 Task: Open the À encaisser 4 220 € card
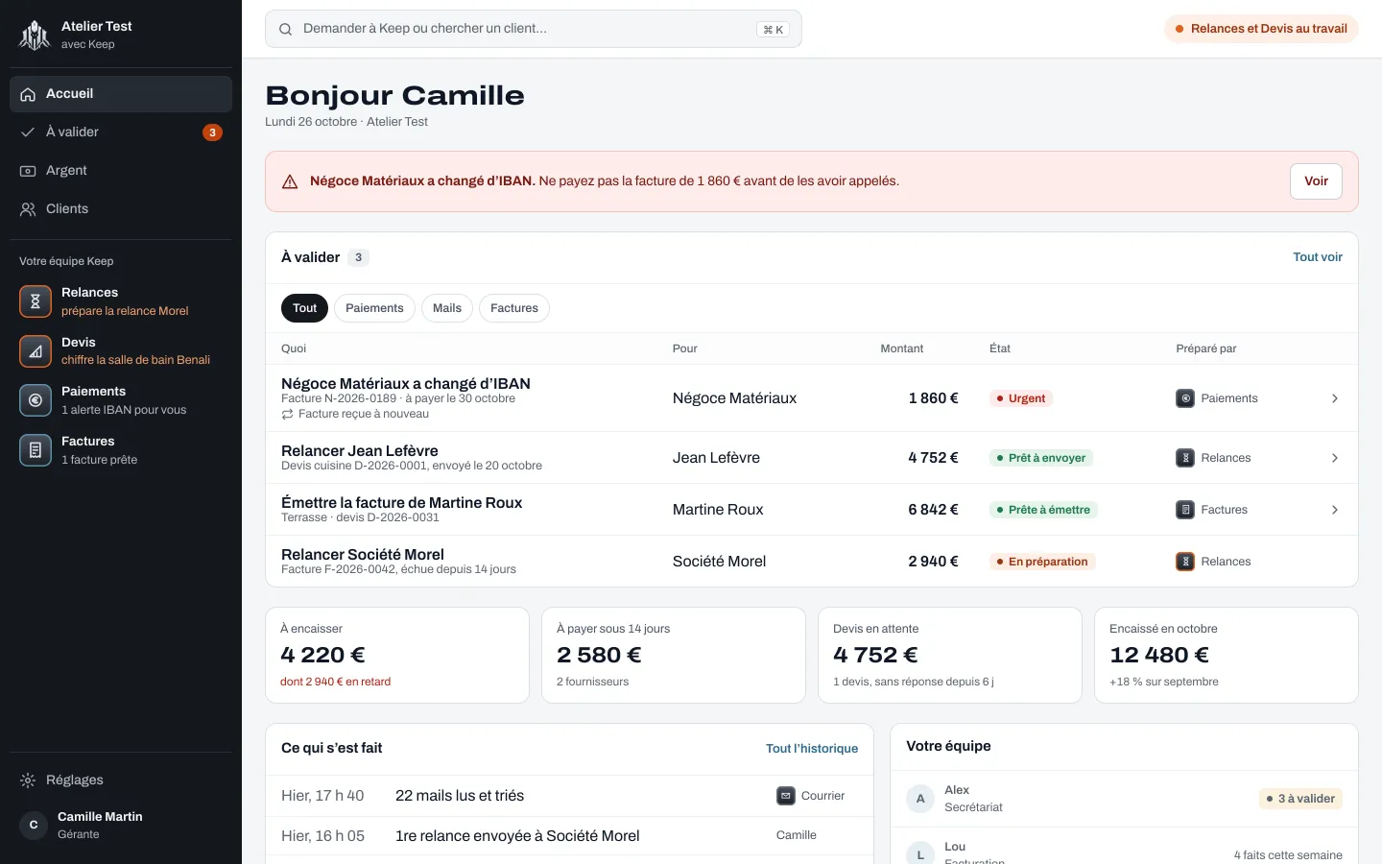397,656
